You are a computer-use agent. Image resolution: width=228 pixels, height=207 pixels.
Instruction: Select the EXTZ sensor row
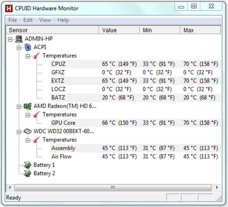coord(136,81)
